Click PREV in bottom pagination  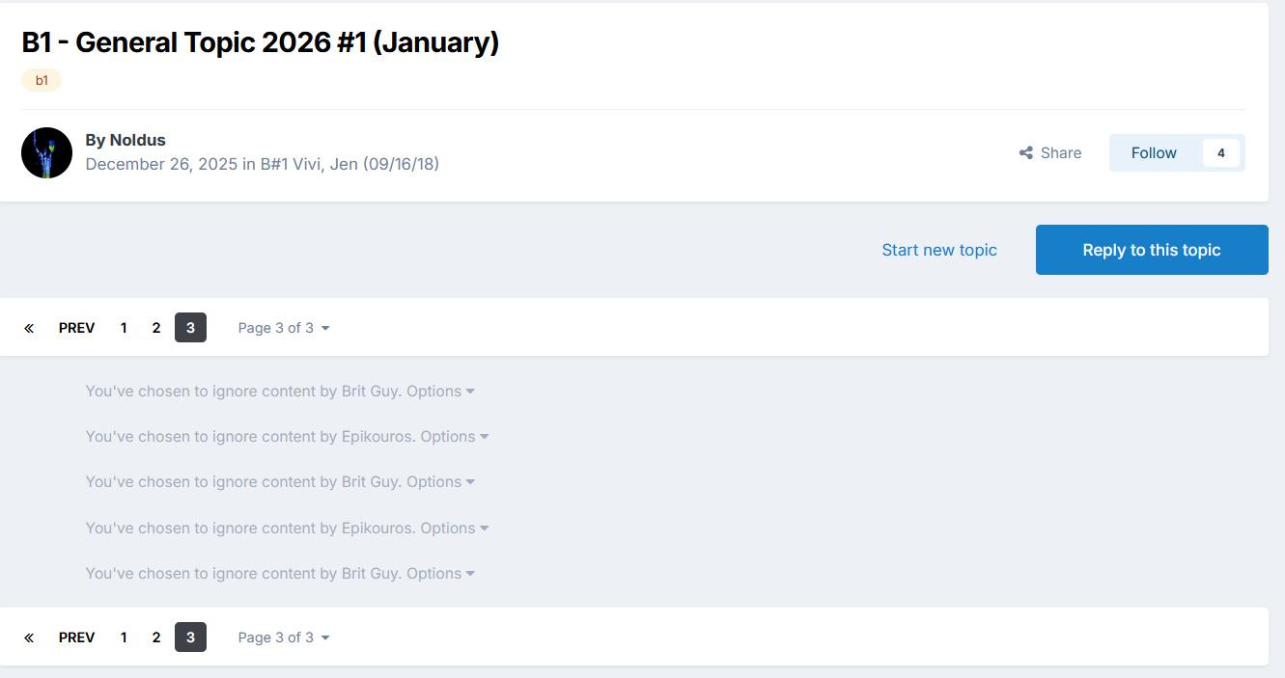point(76,637)
